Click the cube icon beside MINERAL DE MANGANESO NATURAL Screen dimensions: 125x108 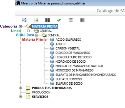(52, 66)
